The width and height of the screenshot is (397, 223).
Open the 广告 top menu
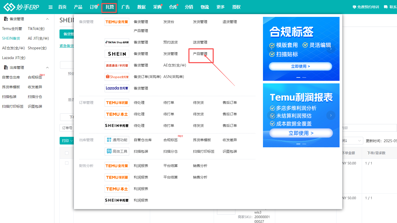click(126, 7)
